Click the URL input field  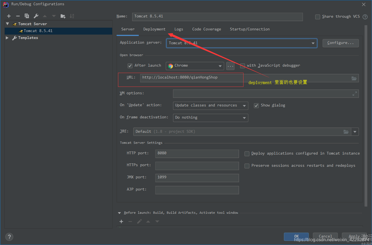[249, 78]
